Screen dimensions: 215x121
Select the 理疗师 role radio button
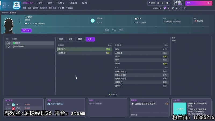(x=9, y=43)
